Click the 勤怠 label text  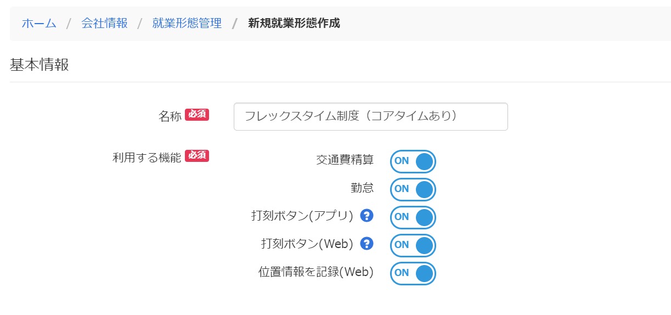(x=363, y=188)
